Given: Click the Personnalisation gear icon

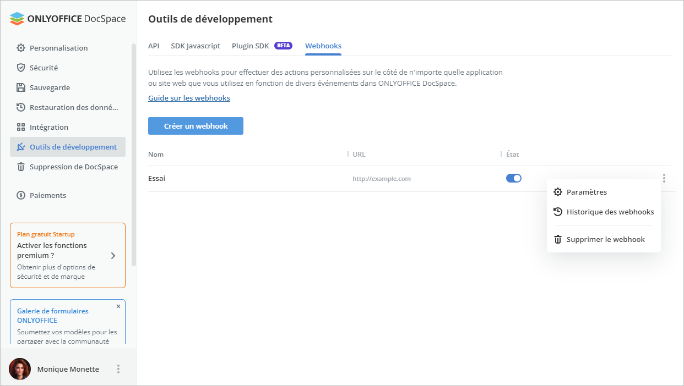Looking at the screenshot, I should pyautogui.click(x=21, y=48).
